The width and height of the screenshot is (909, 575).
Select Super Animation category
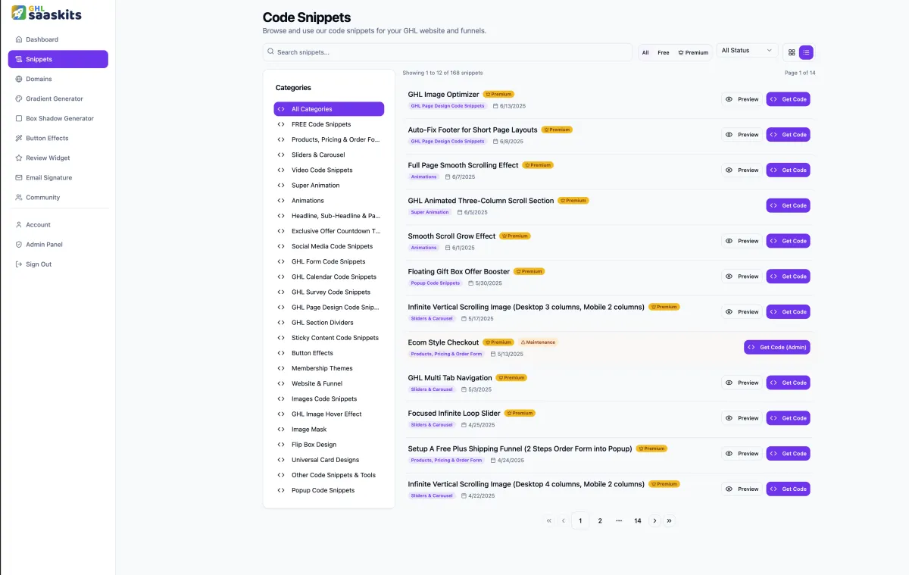[x=329, y=185]
